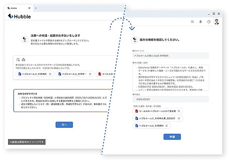Click the AIからのアドバイス heading
230x162 pixels.
tap(27, 93)
